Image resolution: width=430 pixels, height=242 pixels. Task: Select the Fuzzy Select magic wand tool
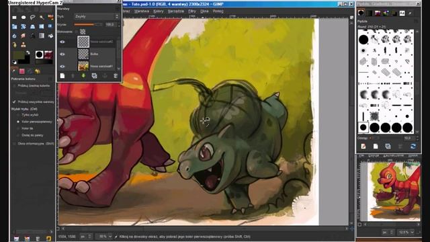coord(42,17)
